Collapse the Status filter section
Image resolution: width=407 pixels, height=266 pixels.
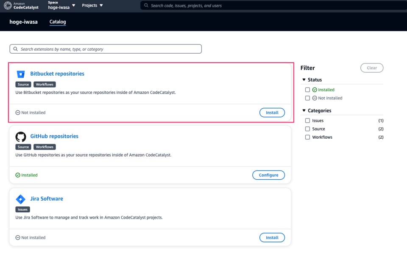coord(304,80)
